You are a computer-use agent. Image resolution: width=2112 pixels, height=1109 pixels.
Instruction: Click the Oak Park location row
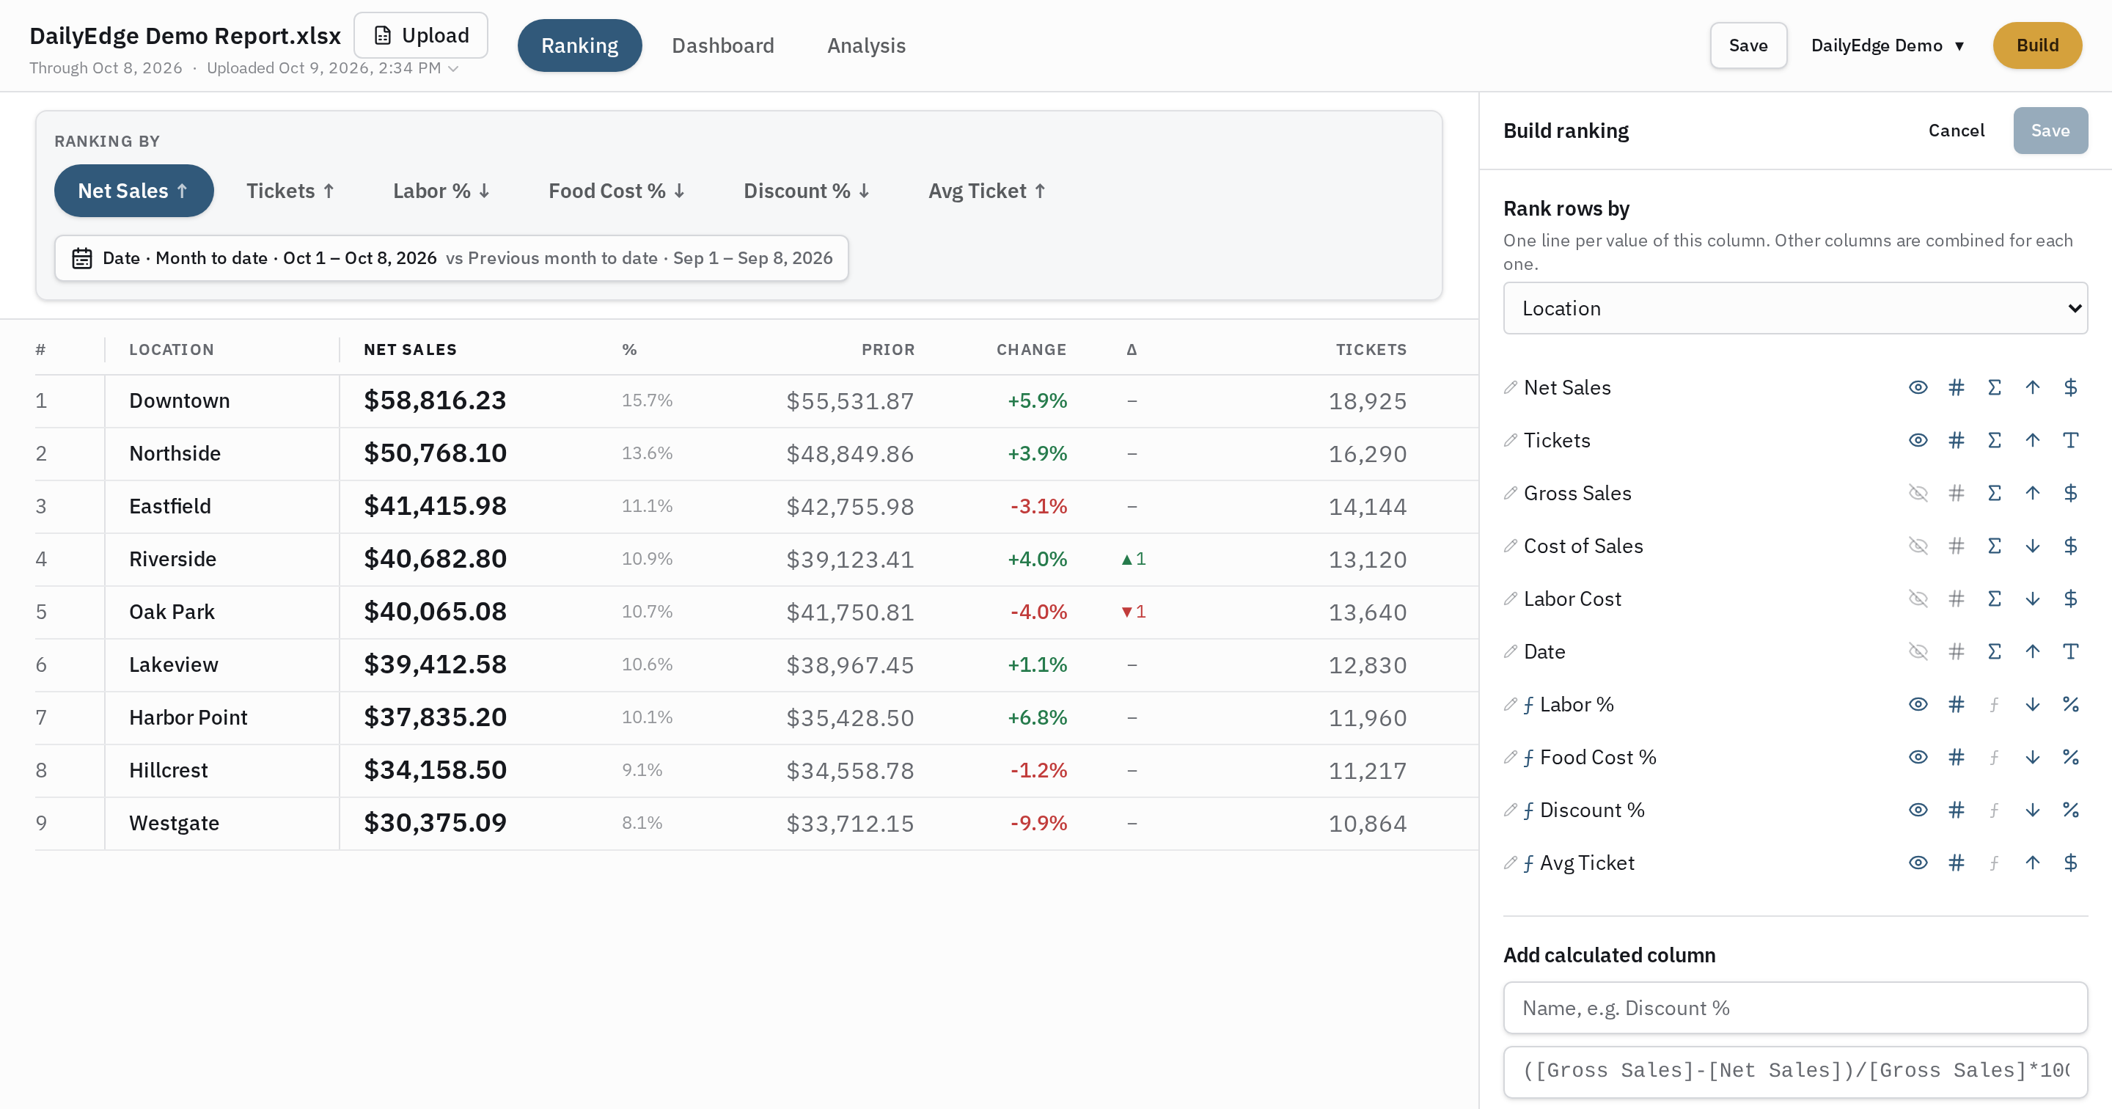coord(756,612)
